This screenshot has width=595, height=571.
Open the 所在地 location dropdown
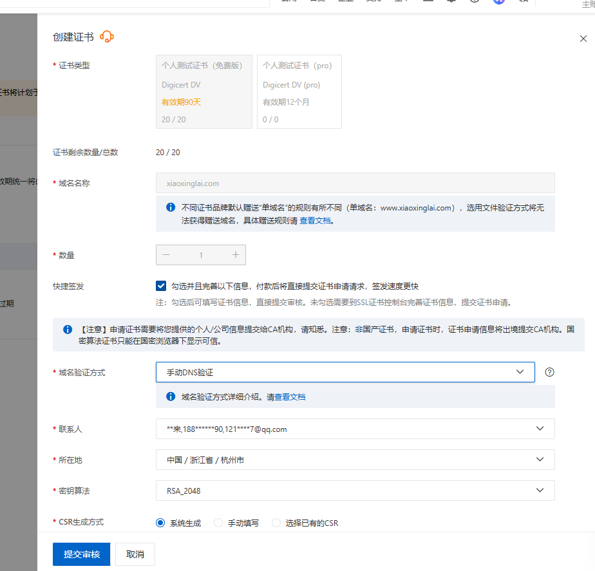click(x=355, y=460)
